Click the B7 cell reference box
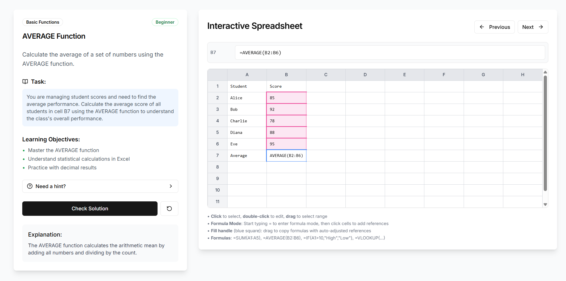The image size is (566, 281). coord(213,53)
